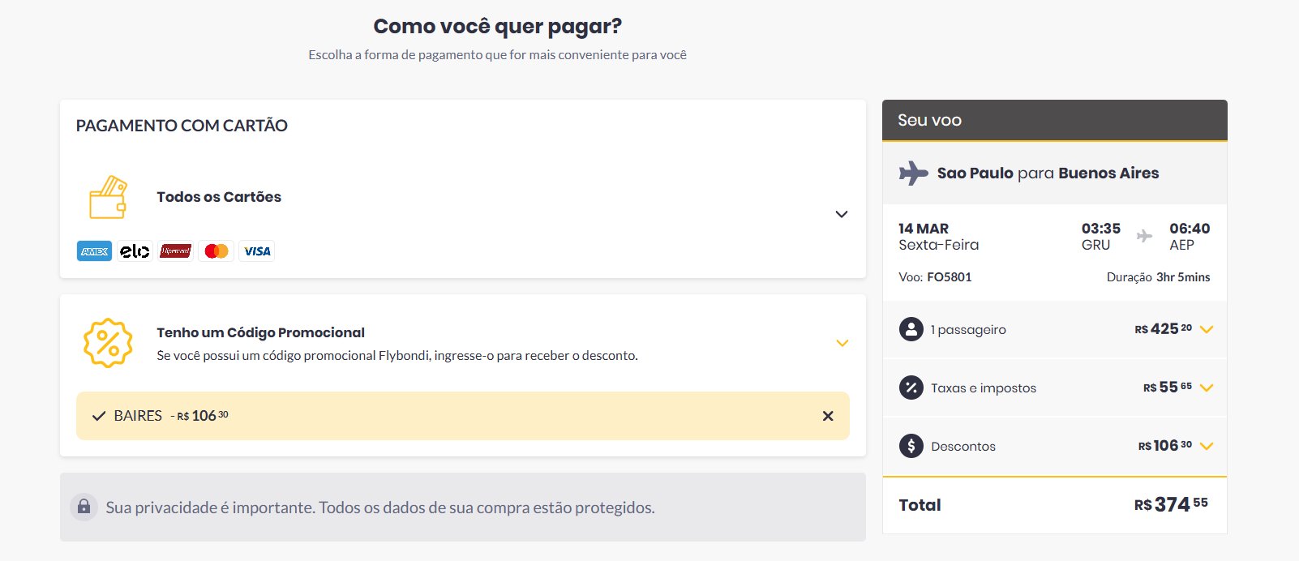This screenshot has width=1299, height=561.
Task: Click the passenger person icon
Action: [x=911, y=329]
